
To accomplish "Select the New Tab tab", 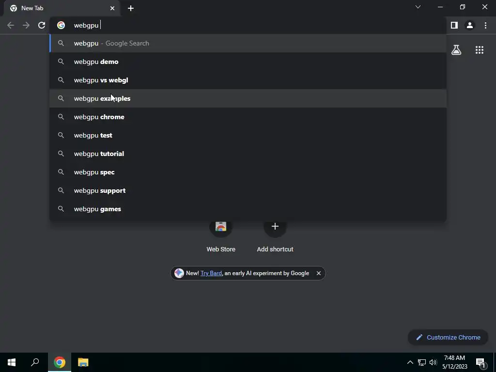I will (62, 9).
